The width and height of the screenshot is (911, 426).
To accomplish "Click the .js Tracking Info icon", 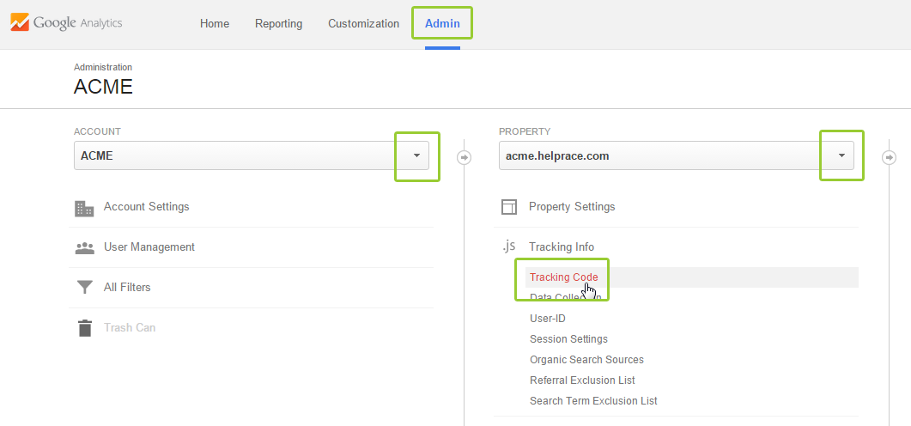I will [x=509, y=246].
